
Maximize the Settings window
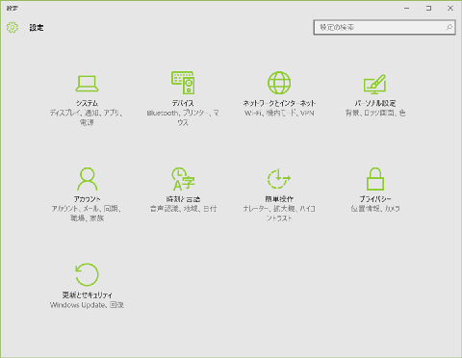428,9
